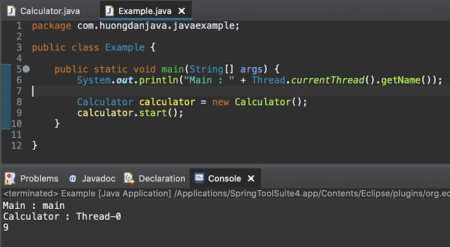Click console output value 9
The width and height of the screenshot is (450, 247).
[6, 227]
